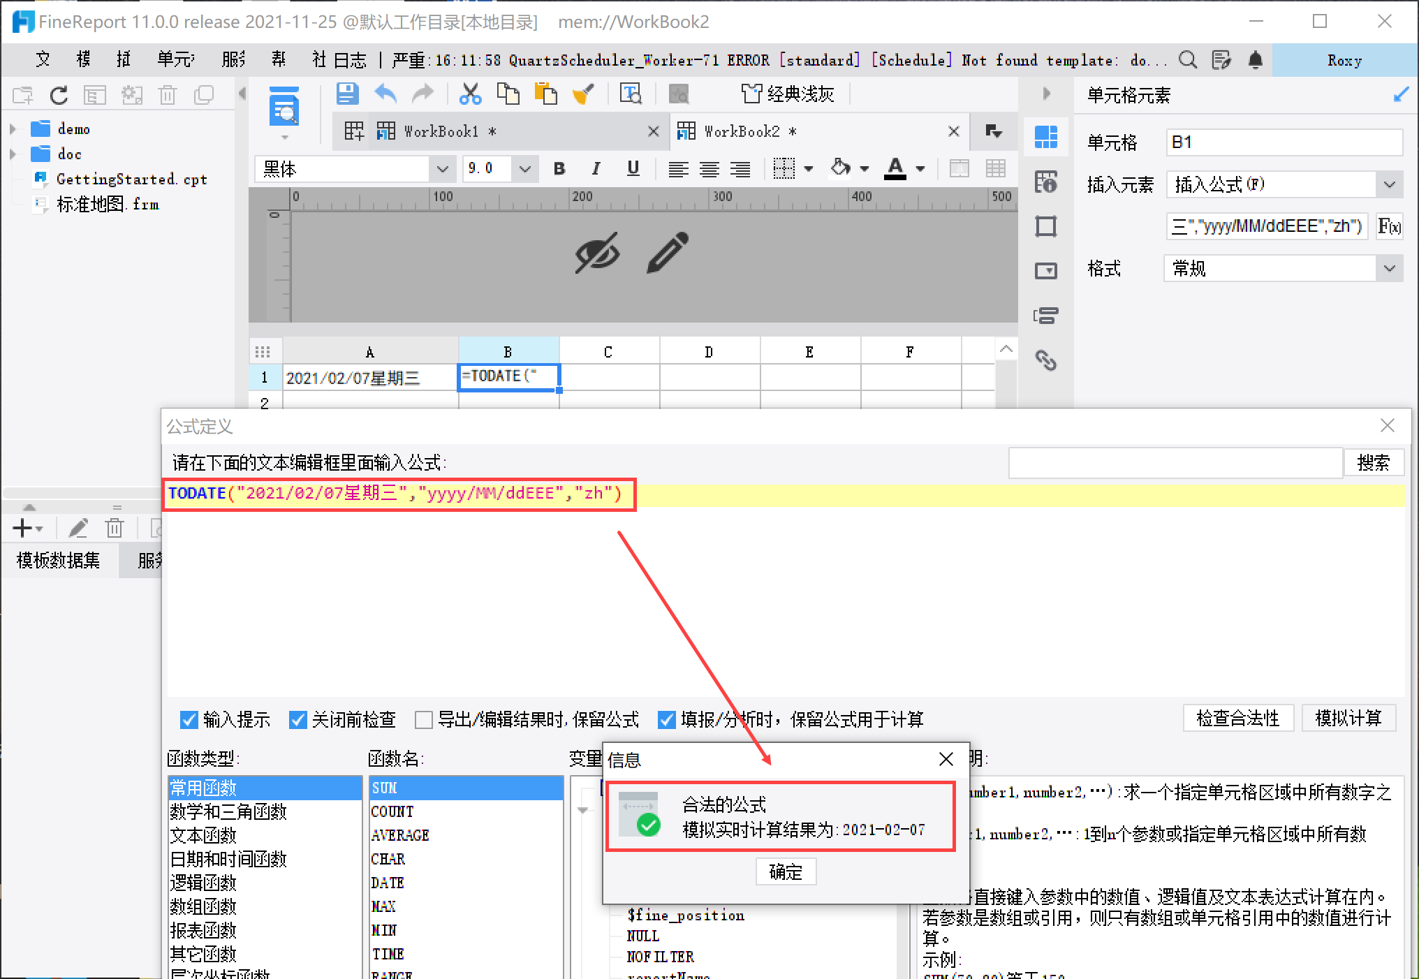Click the font color A swatch

(x=895, y=168)
